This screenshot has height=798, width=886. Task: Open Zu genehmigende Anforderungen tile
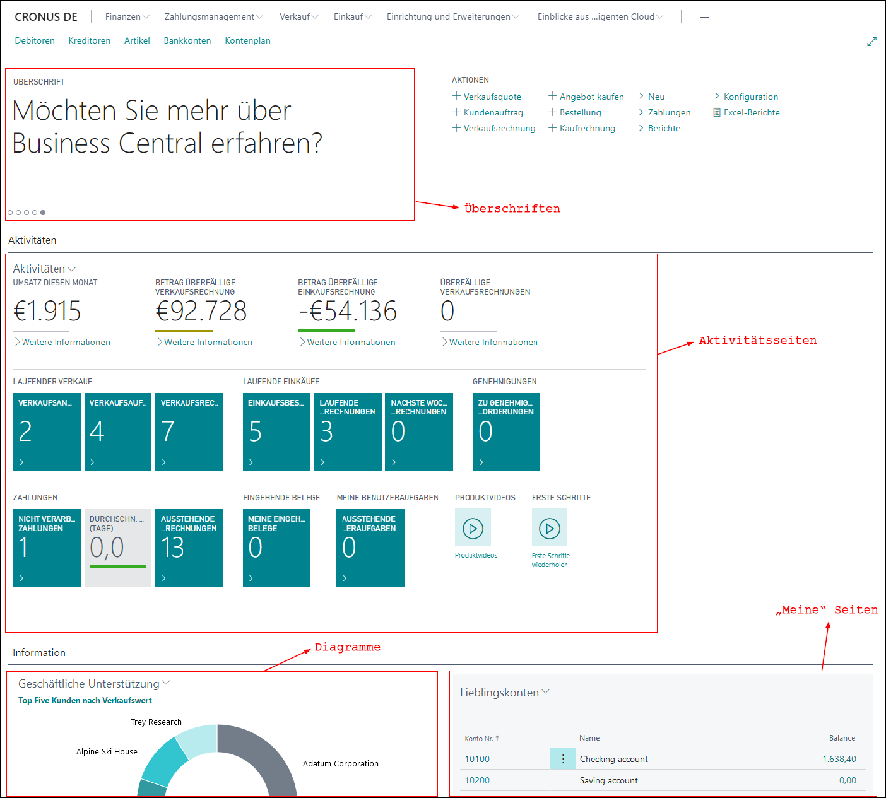coord(506,432)
